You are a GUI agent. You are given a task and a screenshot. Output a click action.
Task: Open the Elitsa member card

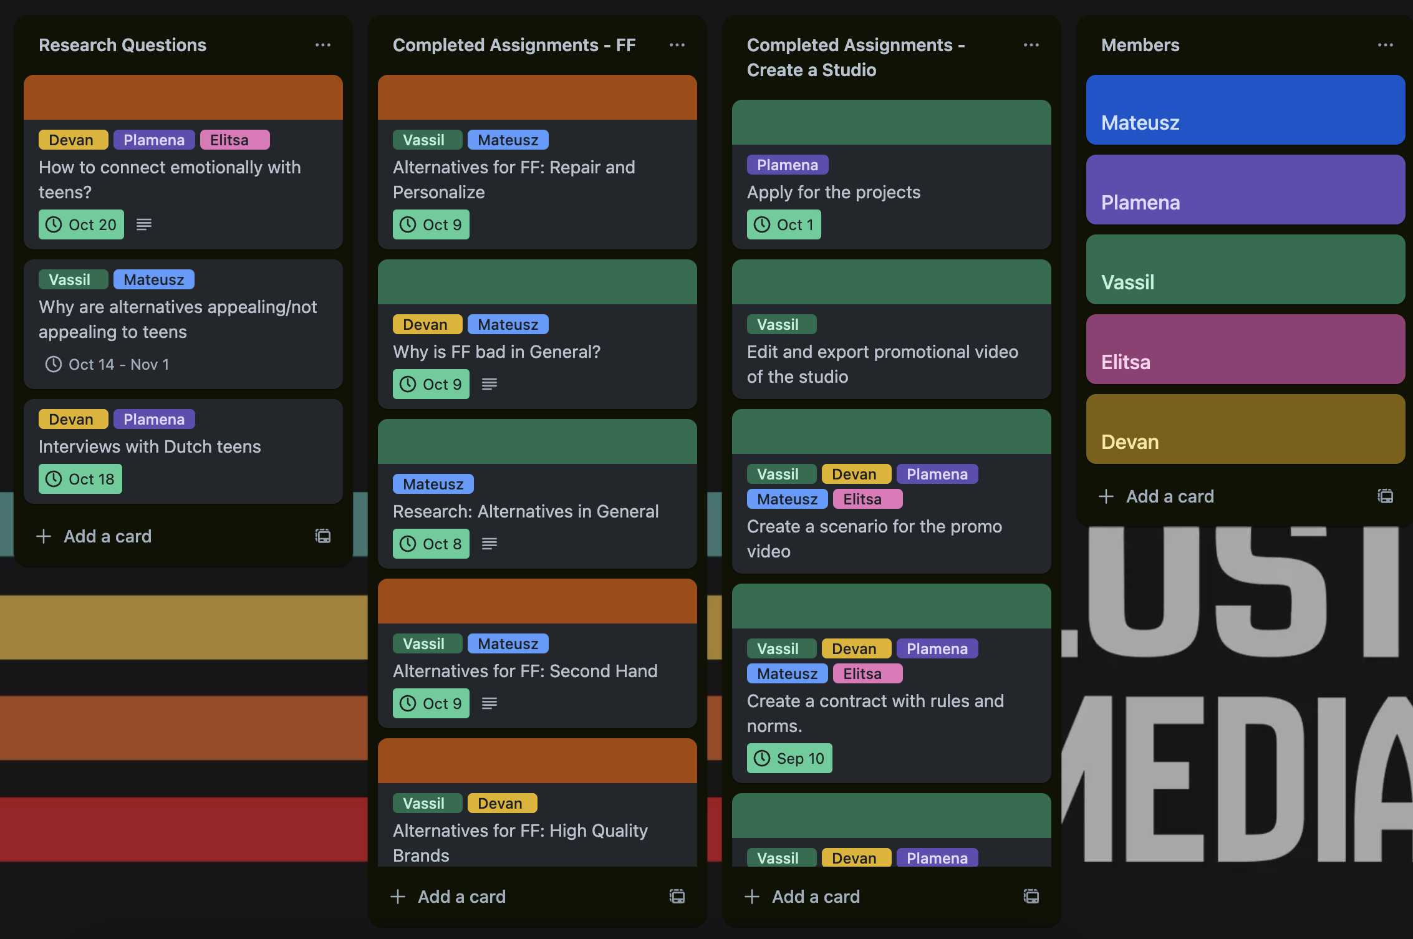[x=1246, y=349]
